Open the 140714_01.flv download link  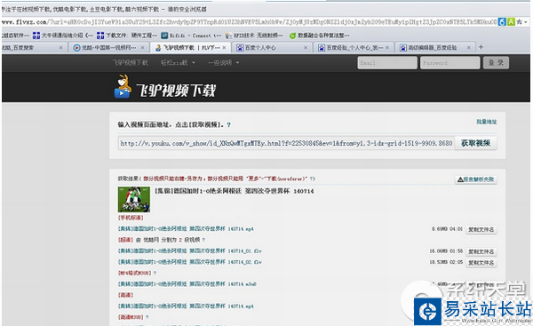pos(190,250)
